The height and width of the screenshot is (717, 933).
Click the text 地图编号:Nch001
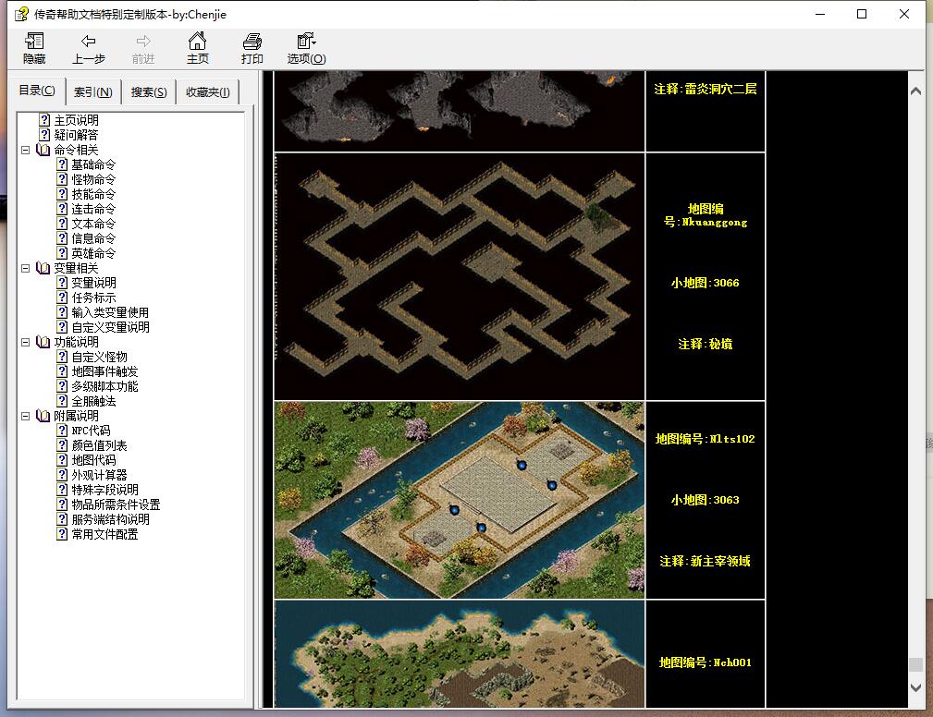(x=706, y=662)
